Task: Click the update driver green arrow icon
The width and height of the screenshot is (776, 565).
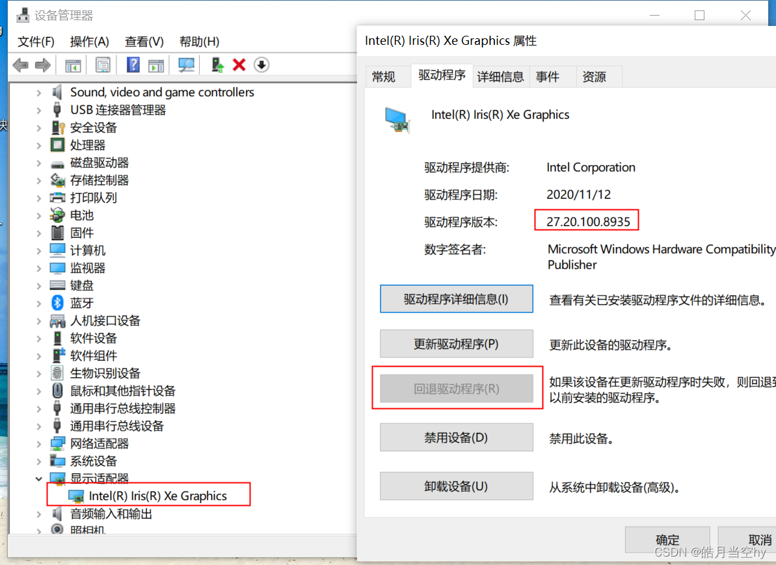Action: pos(217,65)
